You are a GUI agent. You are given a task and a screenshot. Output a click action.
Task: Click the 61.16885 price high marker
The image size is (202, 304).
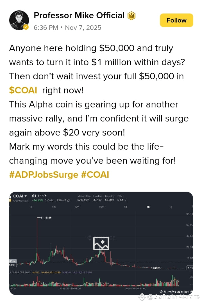point(46,218)
